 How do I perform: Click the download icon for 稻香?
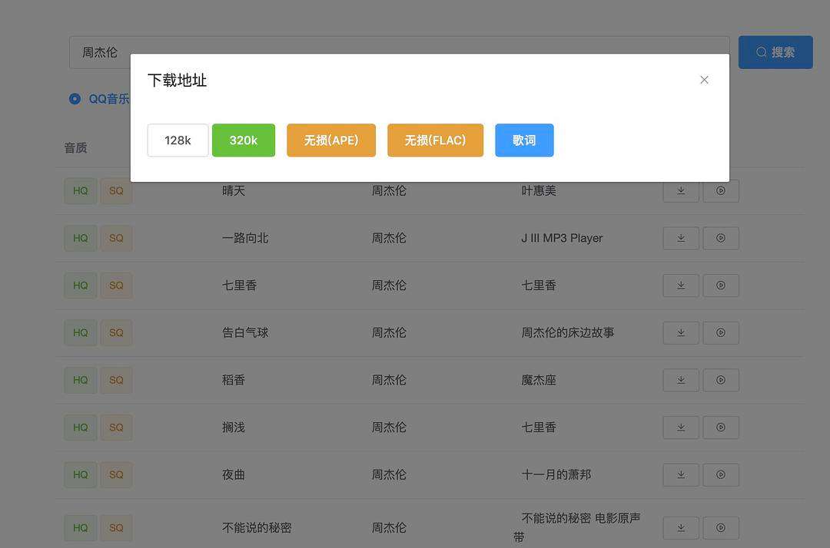click(681, 380)
